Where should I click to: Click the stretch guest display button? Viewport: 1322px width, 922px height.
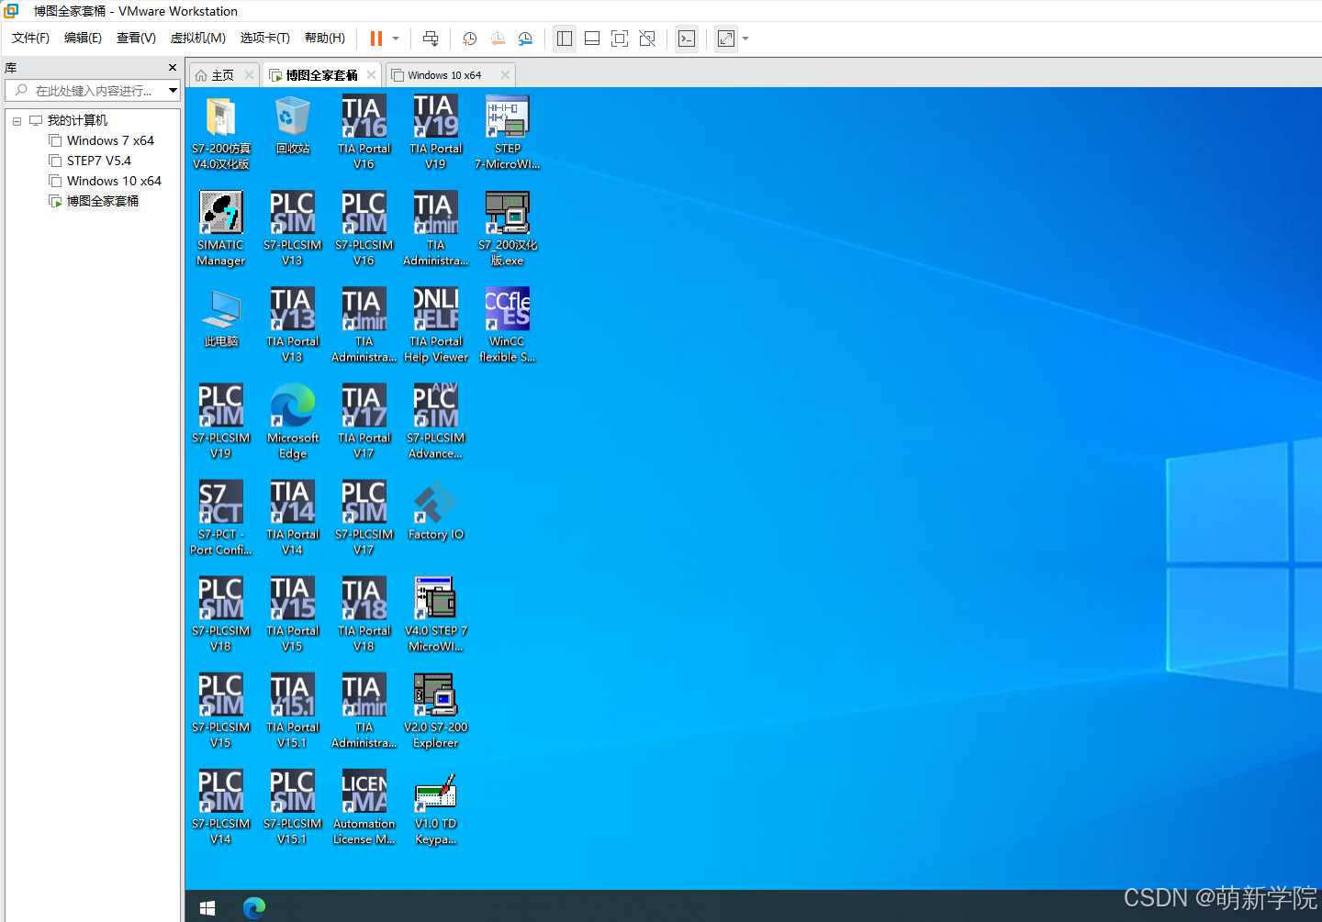click(x=726, y=39)
